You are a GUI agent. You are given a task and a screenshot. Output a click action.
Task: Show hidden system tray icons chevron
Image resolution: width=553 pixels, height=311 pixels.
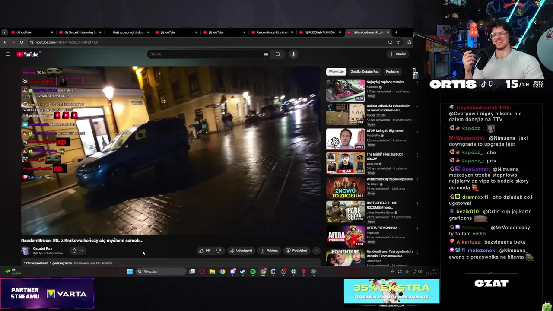click(x=392, y=272)
